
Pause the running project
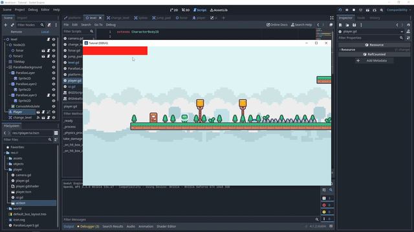[x=347, y=10]
